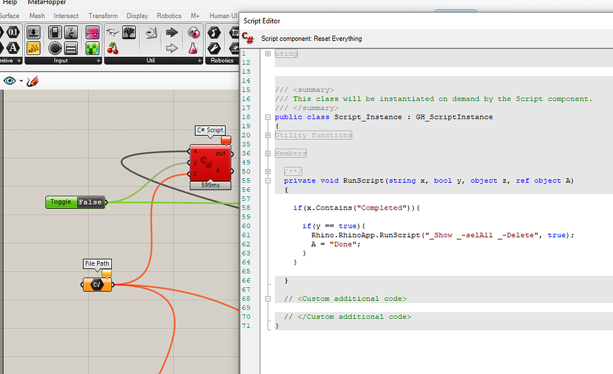Viewport: 613px width, 374px height.
Task: Pick the glasses icon in Util panel
Action: 112,32
